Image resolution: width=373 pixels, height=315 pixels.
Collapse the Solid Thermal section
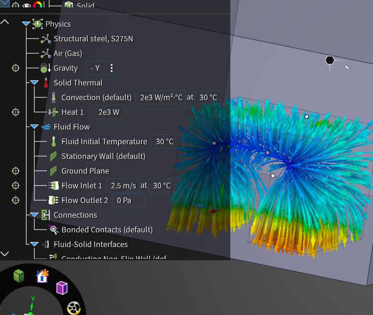pyautogui.click(x=34, y=83)
